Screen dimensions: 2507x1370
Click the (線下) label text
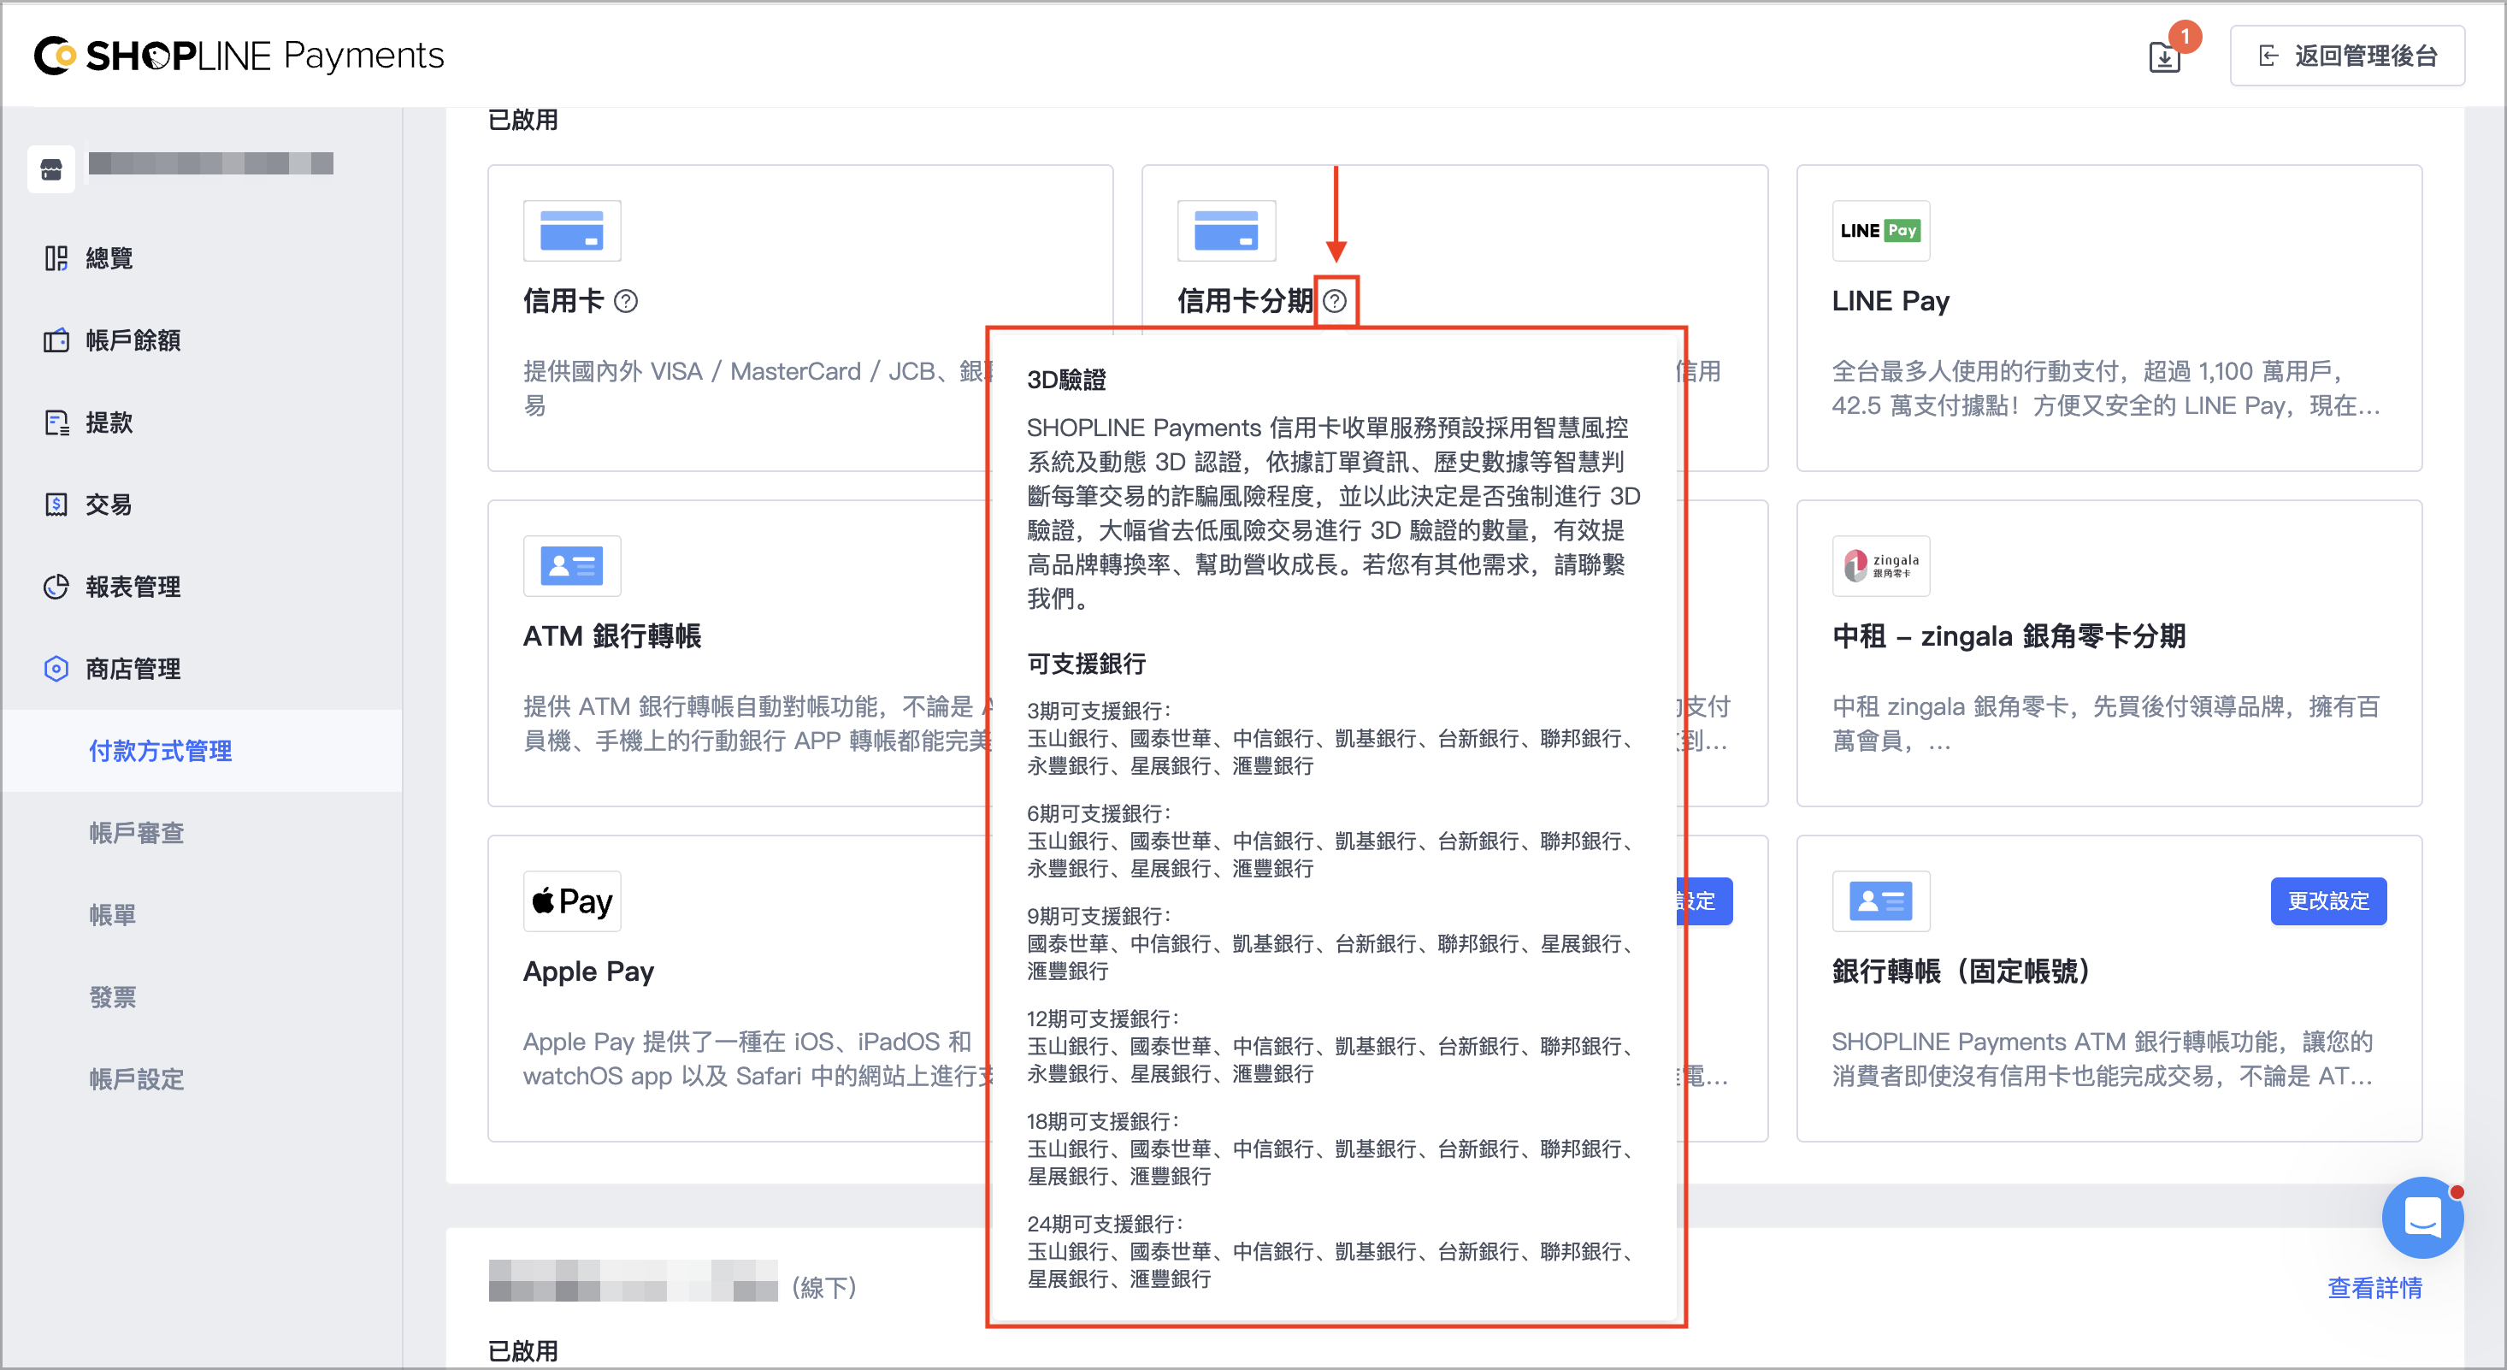(823, 1287)
